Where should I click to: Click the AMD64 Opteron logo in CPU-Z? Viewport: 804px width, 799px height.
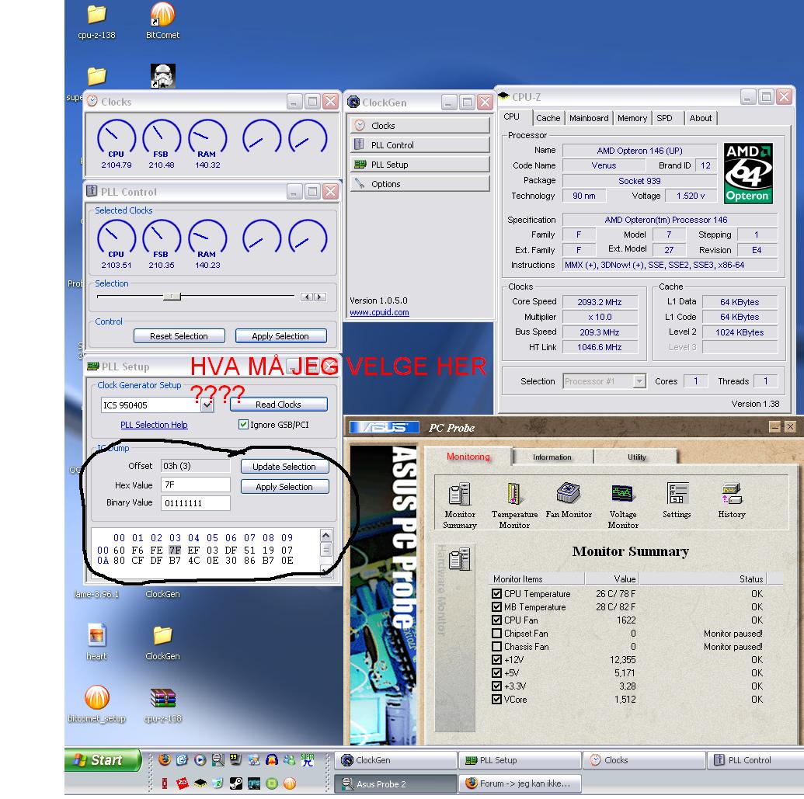pyautogui.click(x=747, y=173)
